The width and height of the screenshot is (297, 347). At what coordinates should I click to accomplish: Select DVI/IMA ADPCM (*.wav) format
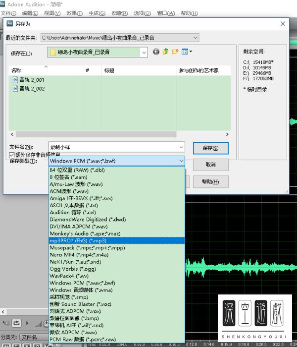[117, 227]
